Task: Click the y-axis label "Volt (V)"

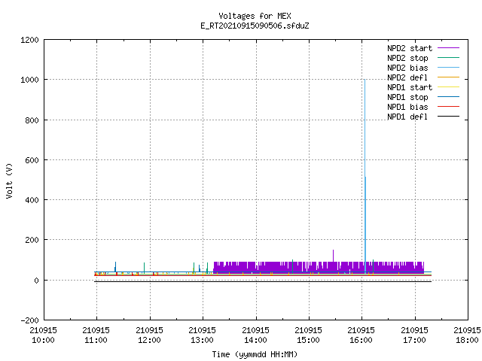Action: pos(9,180)
